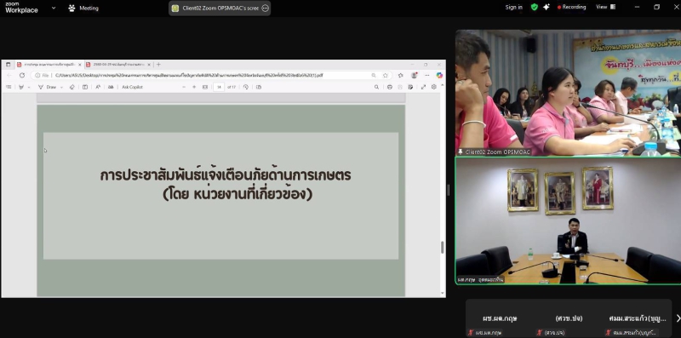Click the PDF search magnifier icon
Screen dimensions: 681x338
(x=376, y=87)
